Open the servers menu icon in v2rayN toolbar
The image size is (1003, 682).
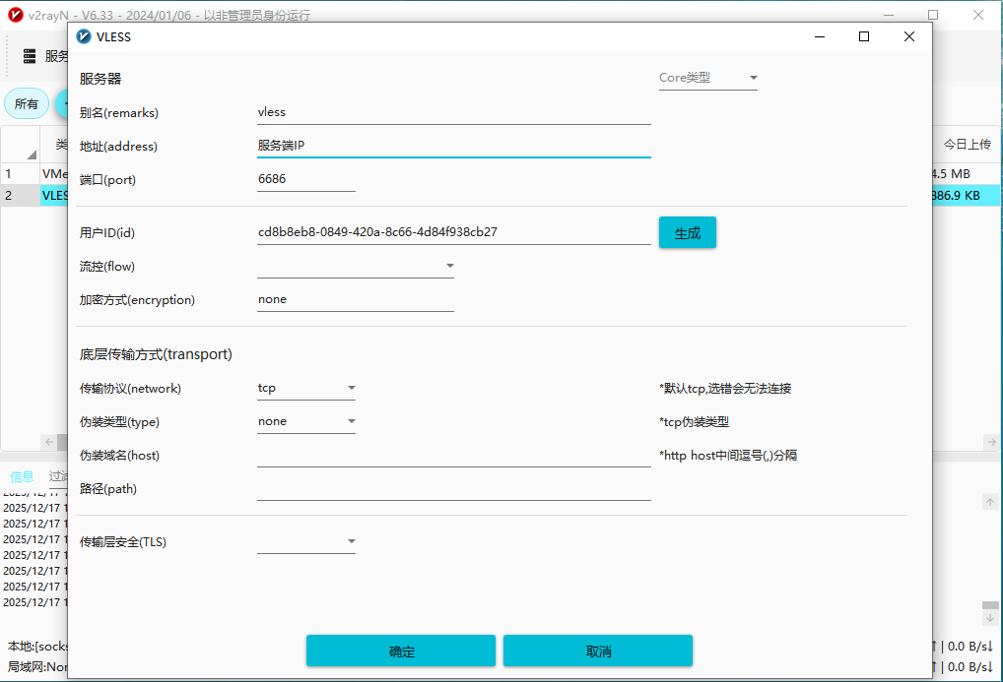[x=30, y=56]
